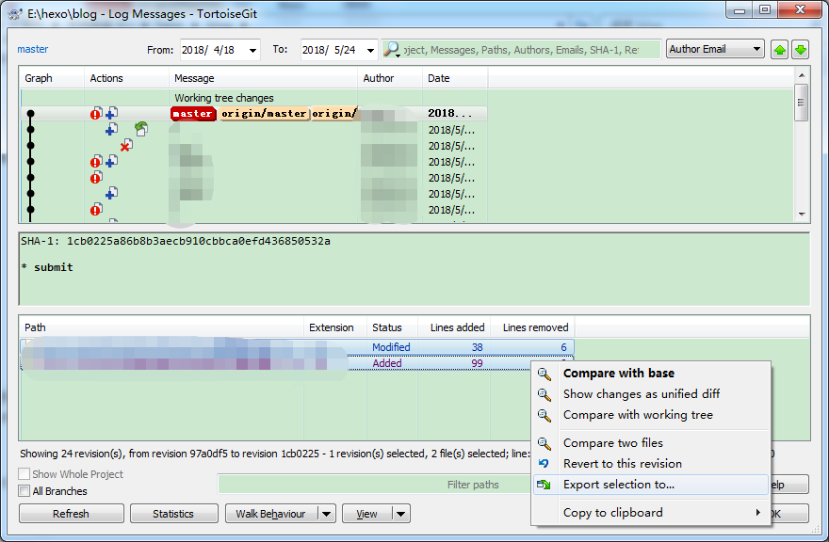Image resolution: width=829 pixels, height=542 pixels.
Task: Click the Refresh button
Action: 71,514
